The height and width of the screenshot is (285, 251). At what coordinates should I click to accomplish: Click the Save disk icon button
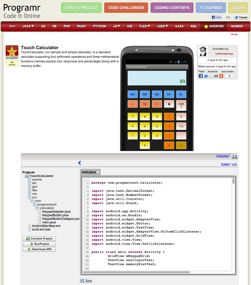tap(86, 281)
